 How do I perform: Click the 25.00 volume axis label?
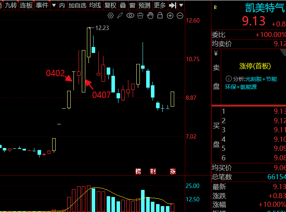pos(193,186)
